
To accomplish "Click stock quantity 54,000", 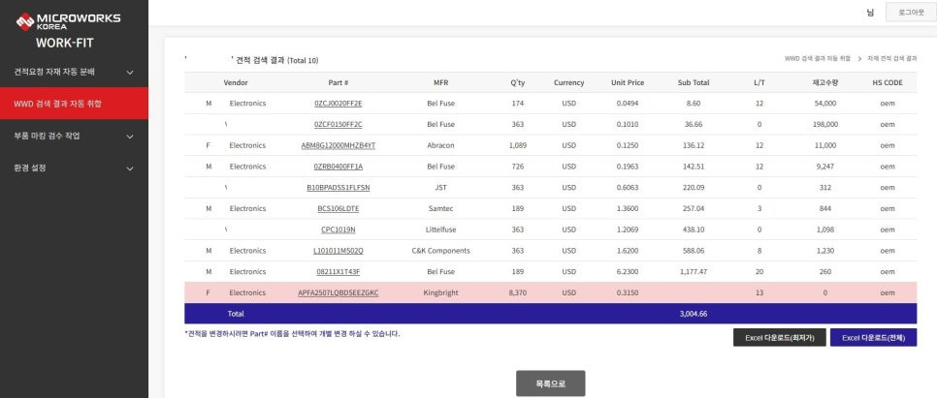I will [x=824, y=104].
